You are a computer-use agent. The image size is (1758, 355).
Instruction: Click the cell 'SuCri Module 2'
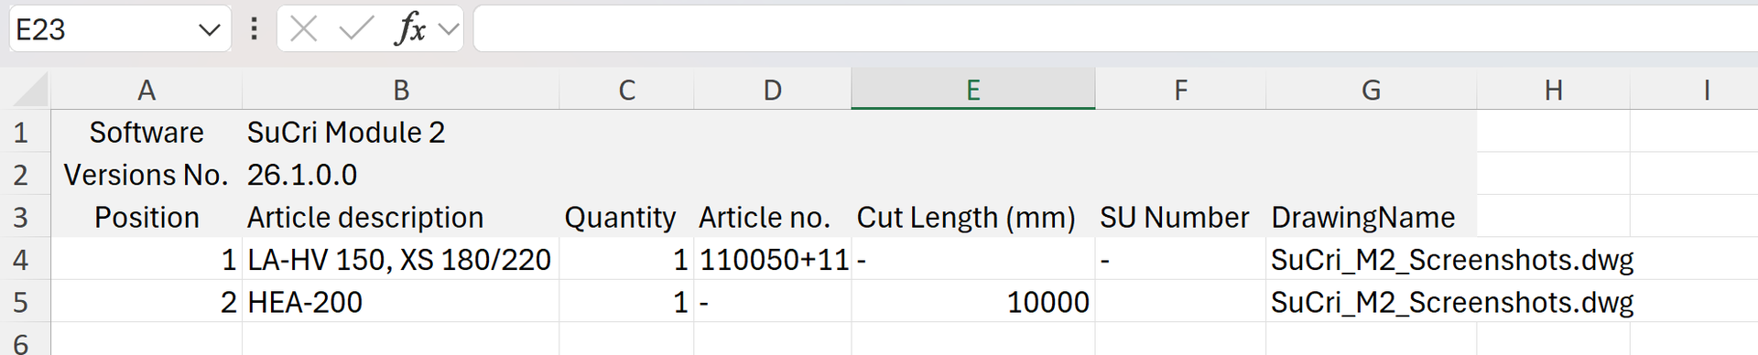[401, 133]
